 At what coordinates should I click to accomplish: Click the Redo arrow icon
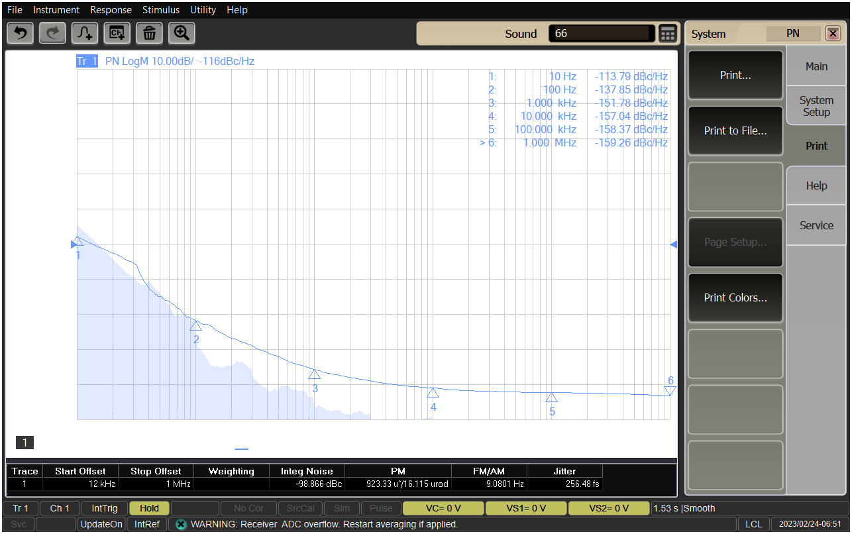52,32
